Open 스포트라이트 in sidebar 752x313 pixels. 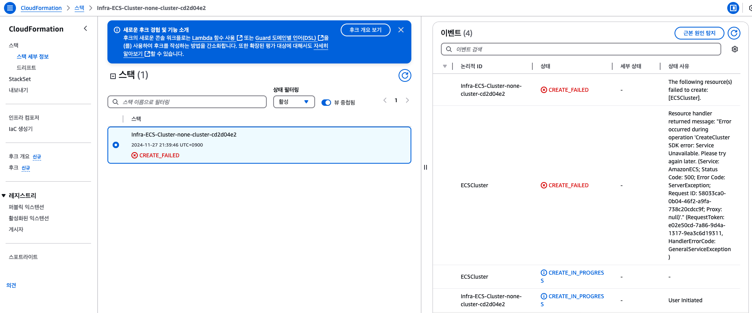[x=23, y=257]
